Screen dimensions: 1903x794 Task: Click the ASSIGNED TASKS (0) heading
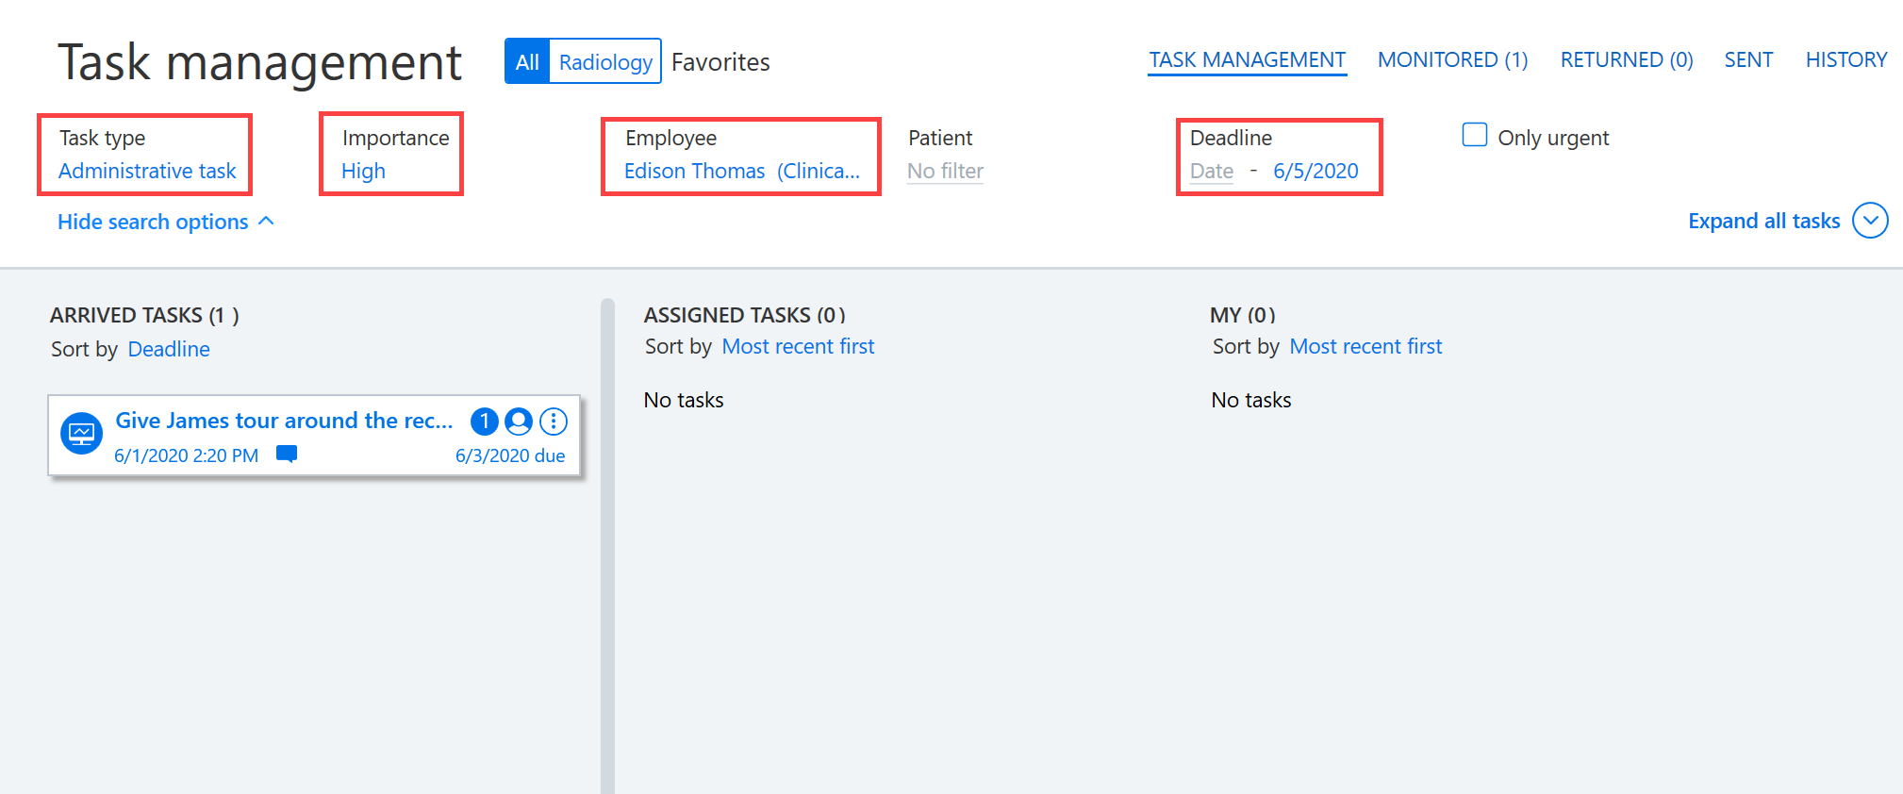(744, 315)
